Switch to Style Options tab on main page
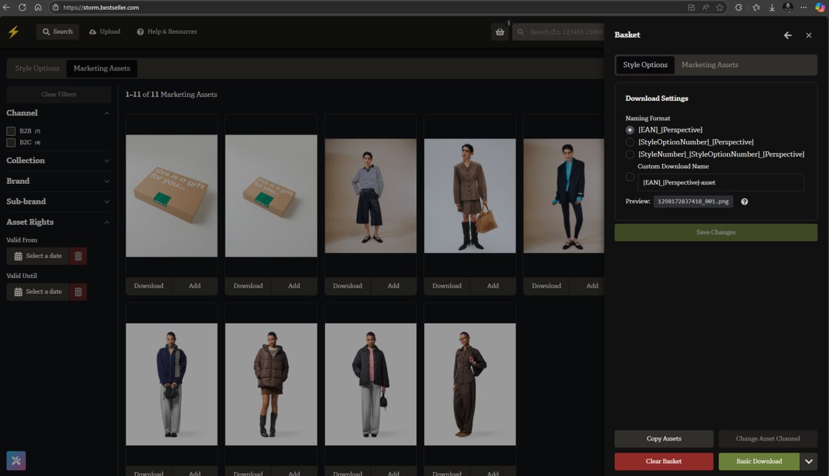The height and width of the screenshot is (476, 829). coord(37,69)
